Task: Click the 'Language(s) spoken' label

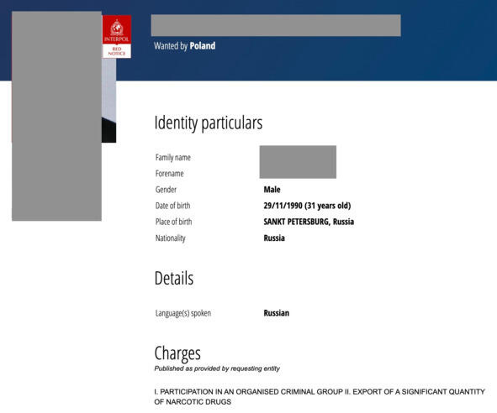Action: (x=183, y=313)
